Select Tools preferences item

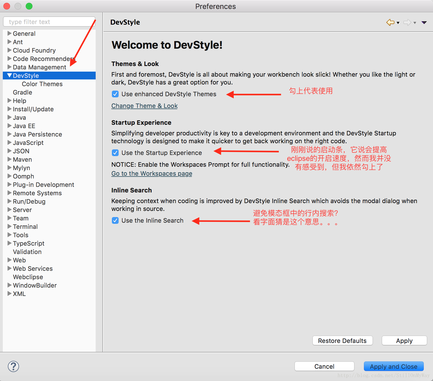(x=21, y=235)
